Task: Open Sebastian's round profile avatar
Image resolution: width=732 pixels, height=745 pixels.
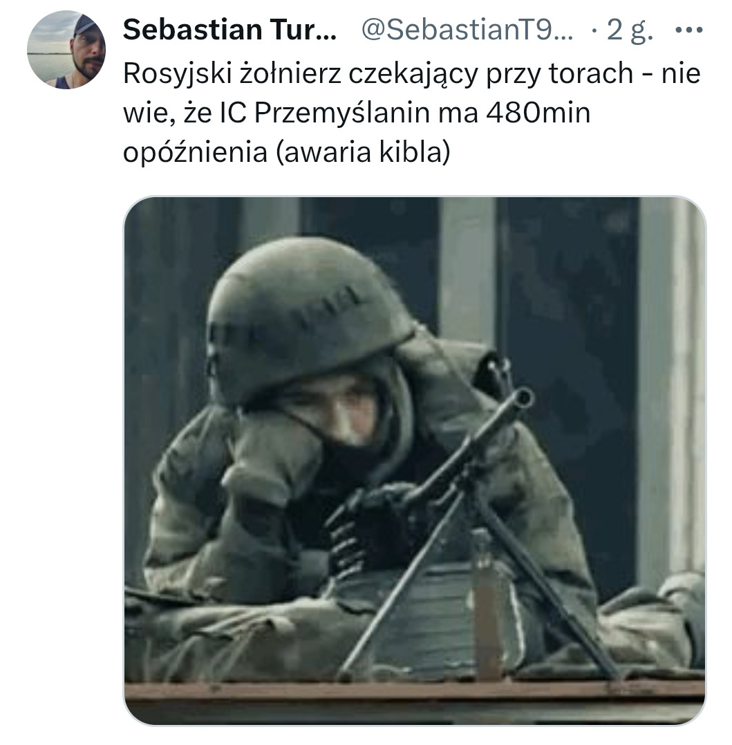Action: [x=66, y=50]
